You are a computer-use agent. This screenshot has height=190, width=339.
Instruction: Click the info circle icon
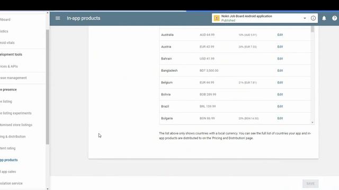click(313, 18)
